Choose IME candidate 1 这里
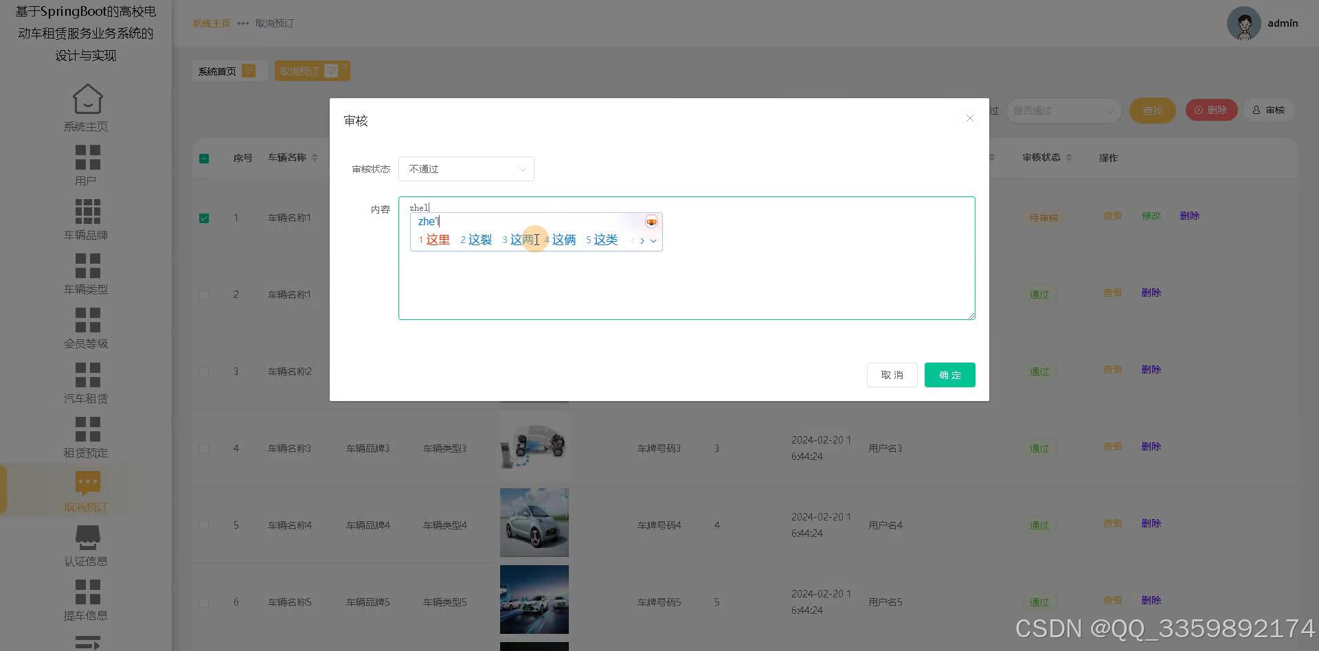The height and width of the screenshot is (651, 1319). pos(434,240)
